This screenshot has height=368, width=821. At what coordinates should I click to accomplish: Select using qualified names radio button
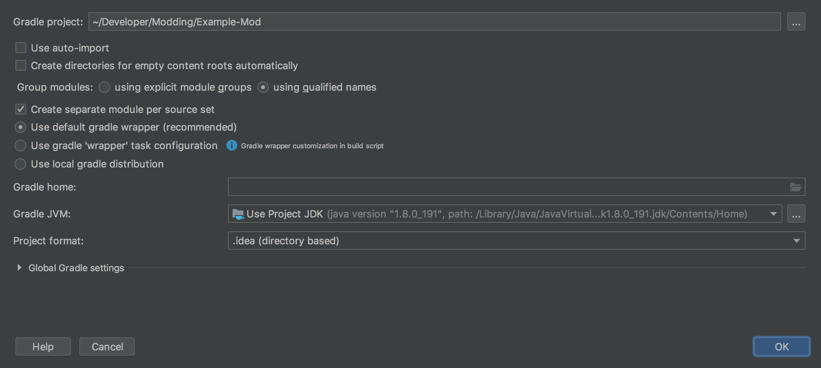coord(263,88)
